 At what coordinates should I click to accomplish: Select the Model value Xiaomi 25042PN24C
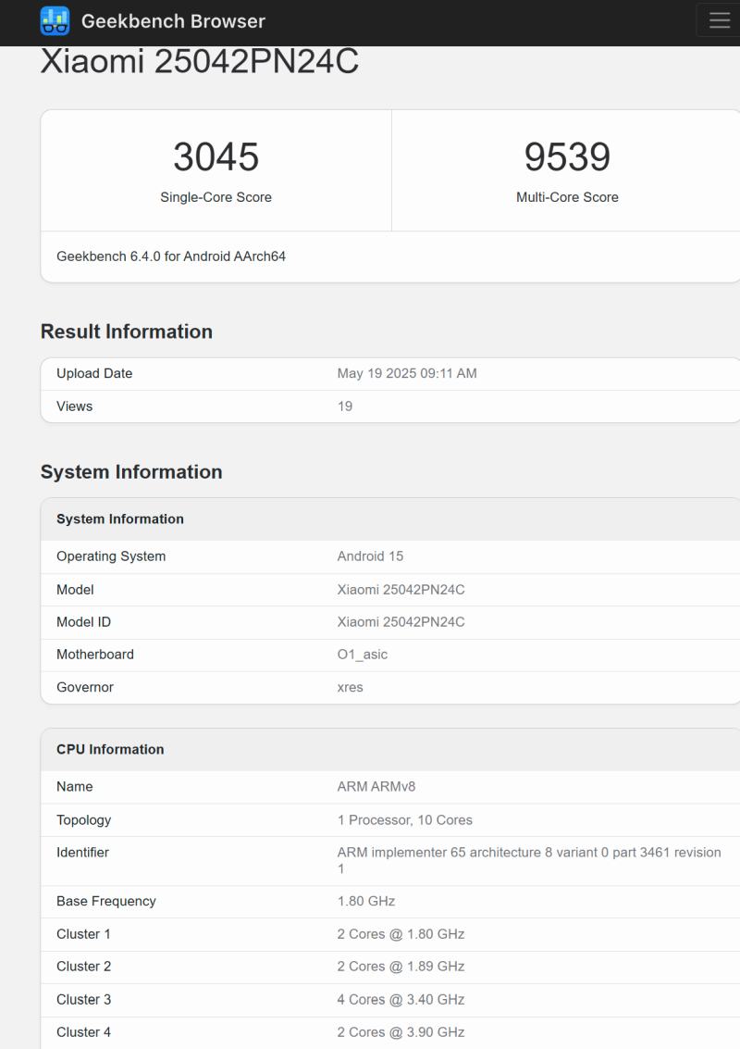pos(401,590)
